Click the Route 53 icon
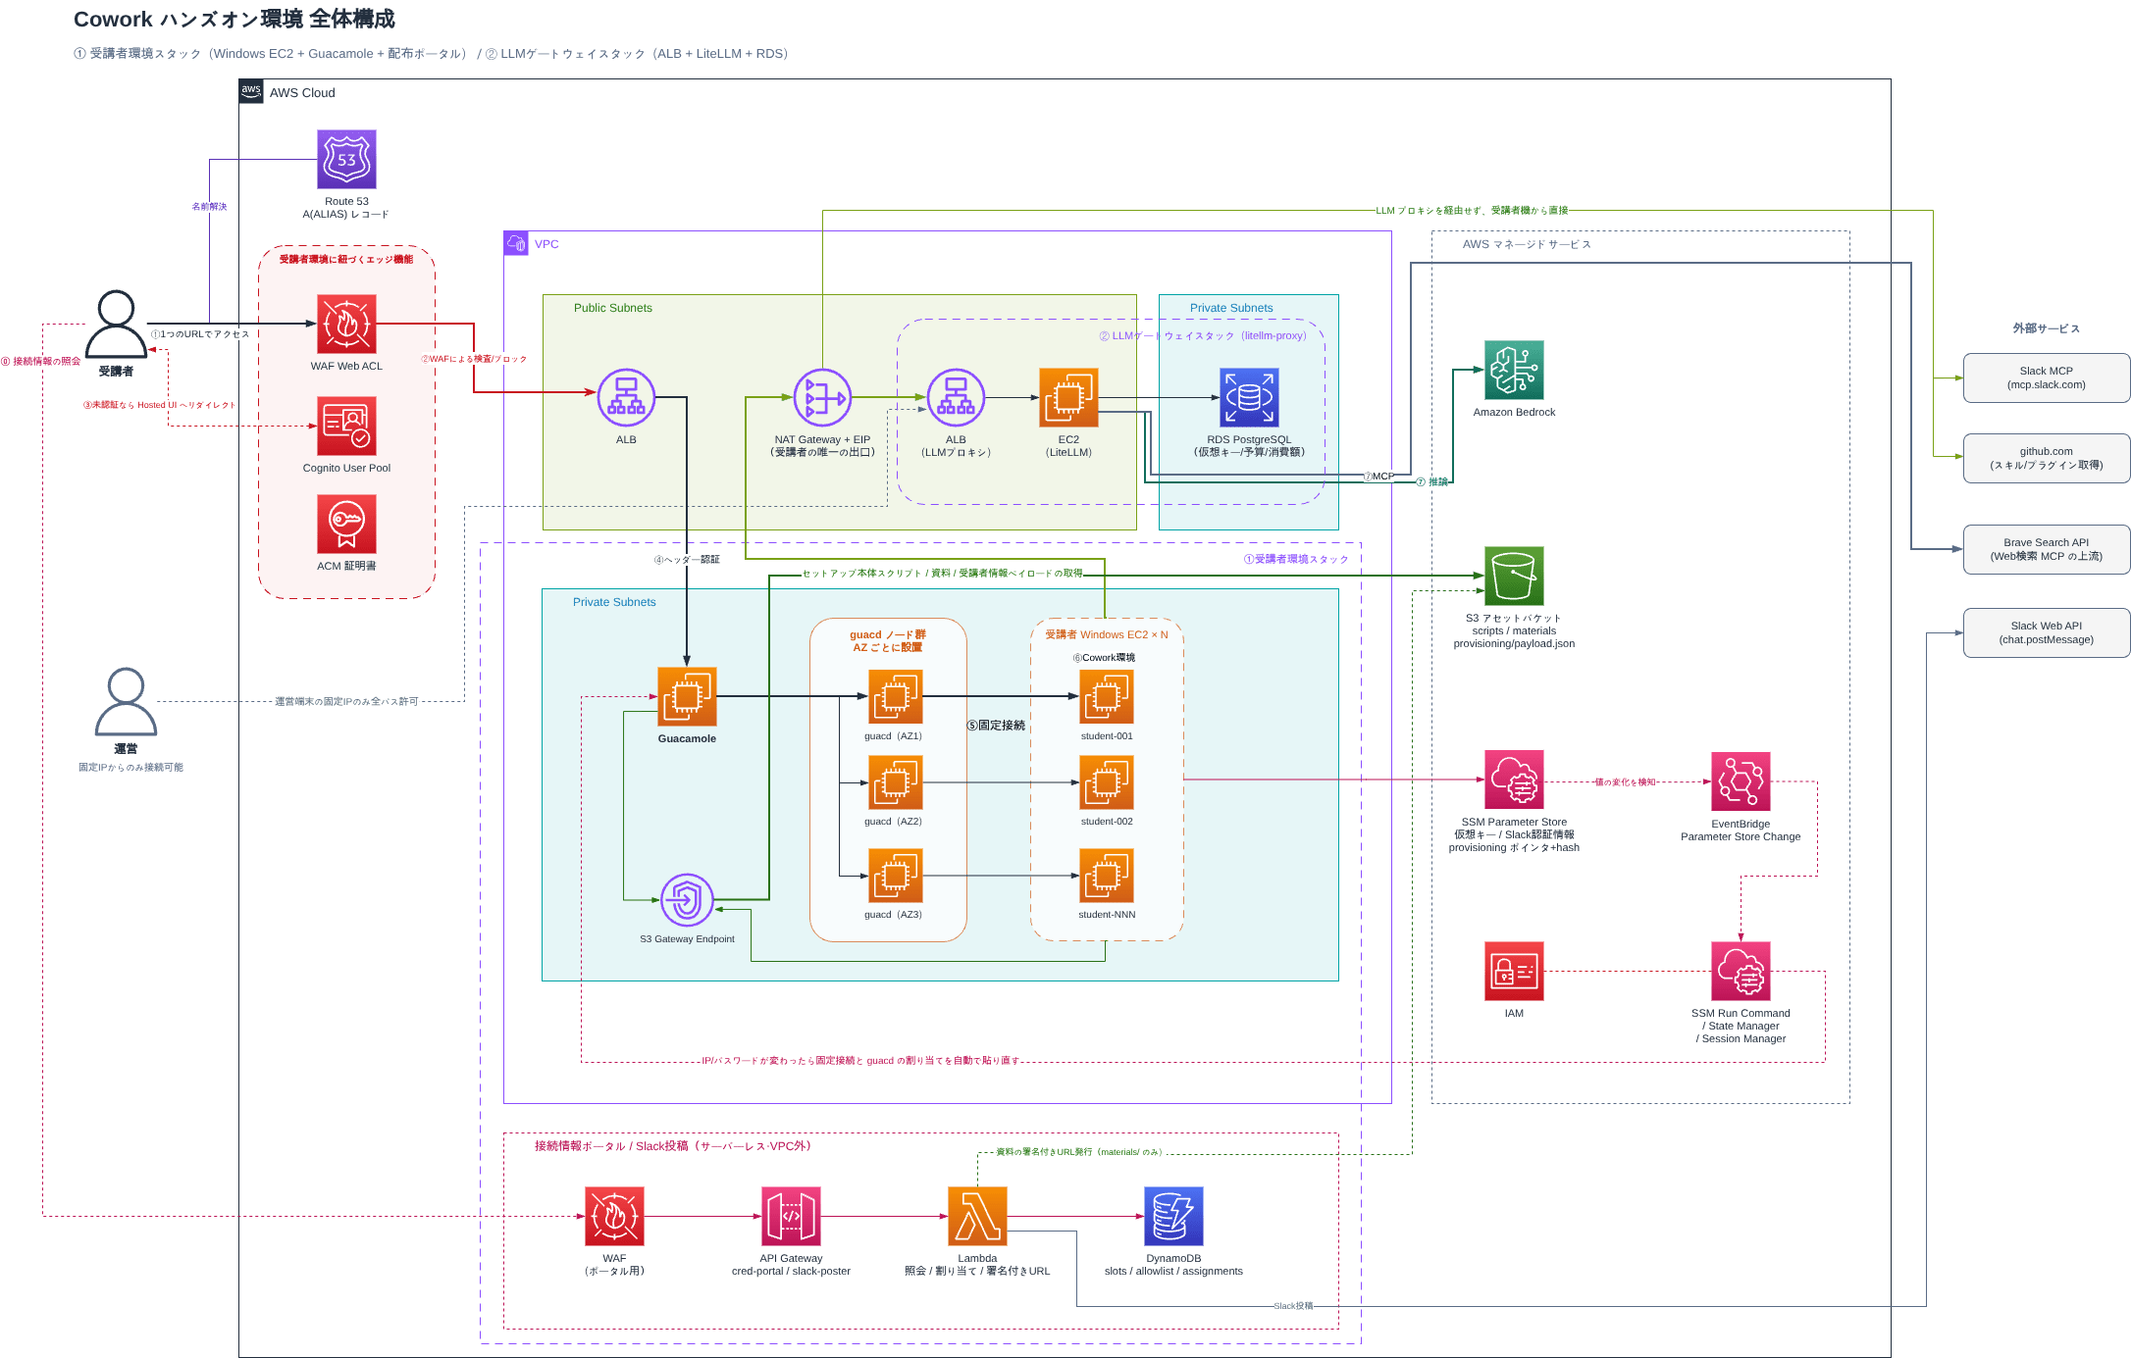 [346, 159]
